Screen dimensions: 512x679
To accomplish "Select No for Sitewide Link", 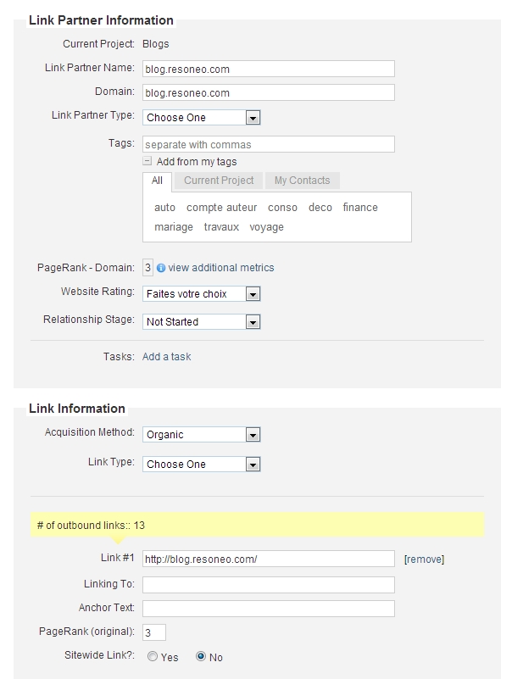I will pyautogui.click(x=201, y=656).
